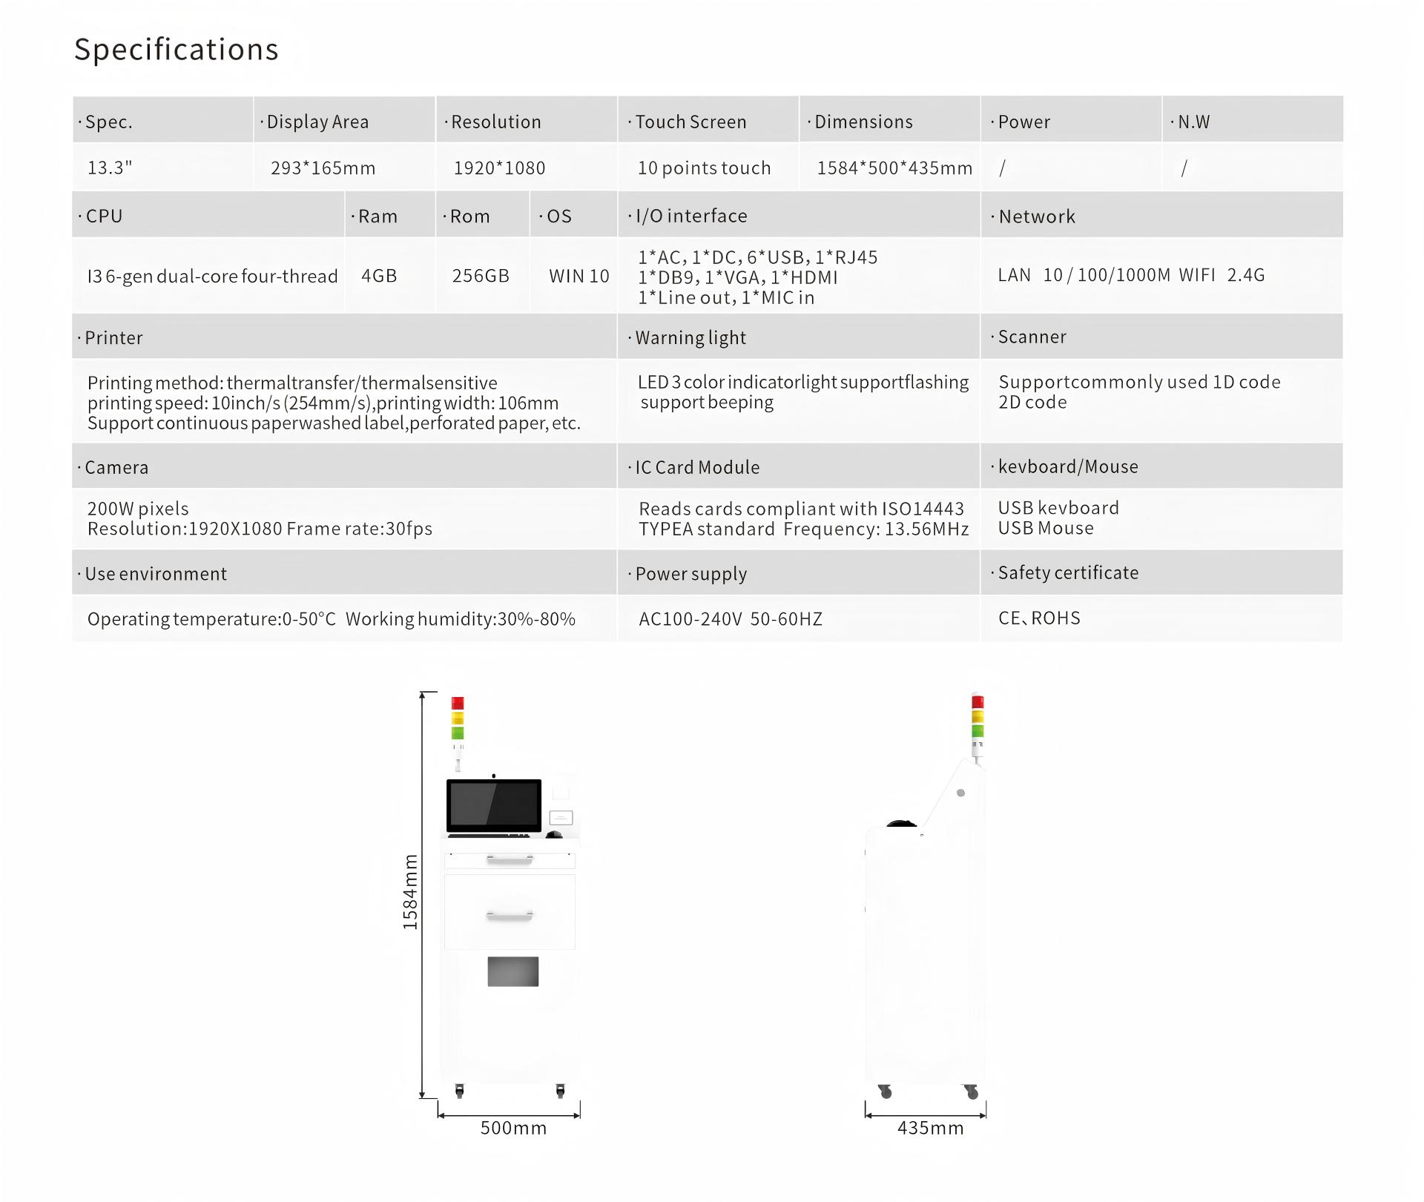The width and height of the screenshot is (1424, 1202).
Task: Click the USB Mouse value
Action: [1046, 528]
